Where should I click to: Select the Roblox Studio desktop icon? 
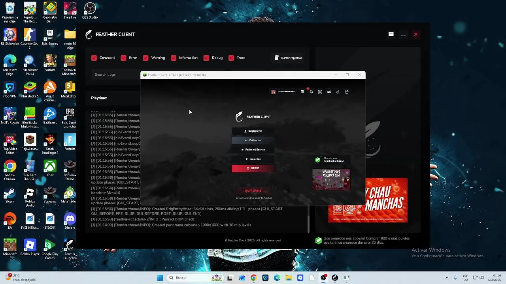30,197
